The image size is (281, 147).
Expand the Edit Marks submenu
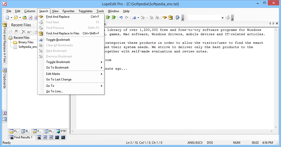(x=71, y=74)
